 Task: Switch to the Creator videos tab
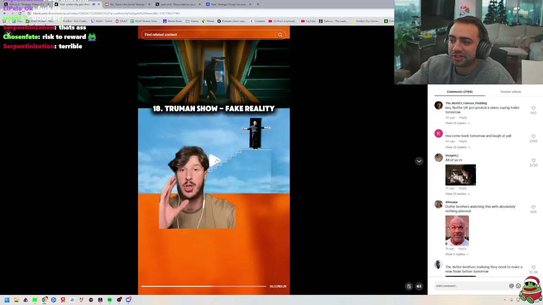510,91
